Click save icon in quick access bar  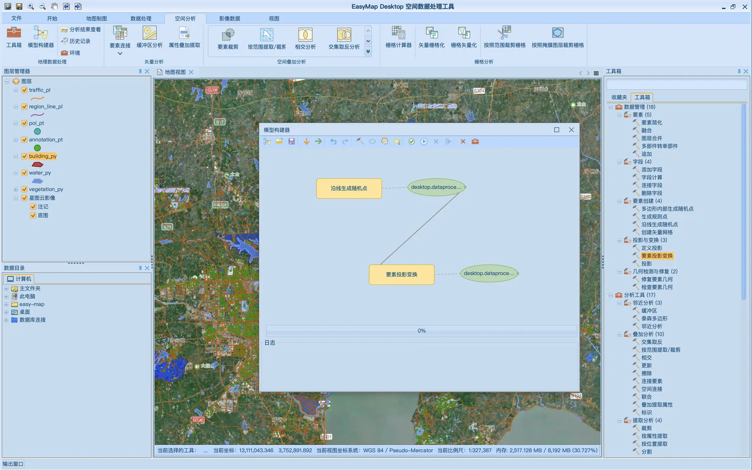click(19, 7)
